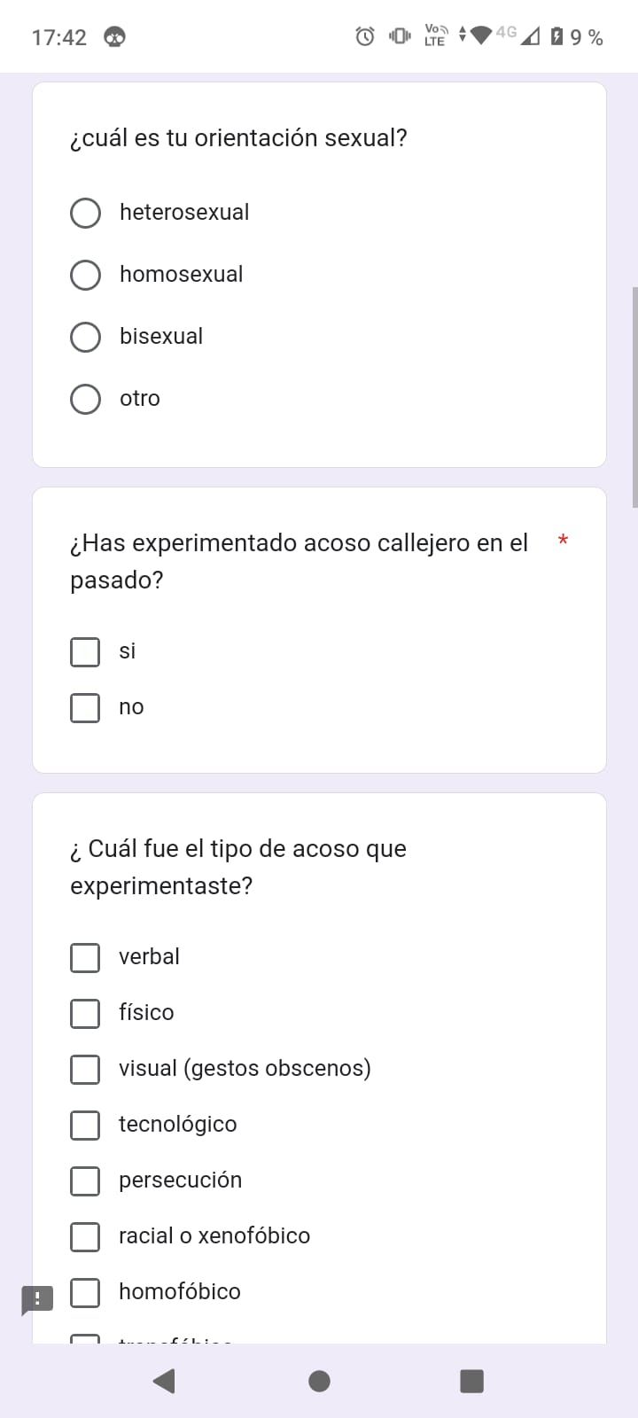638x1418 pixels.
Task: Check the tecnológico checkbox
Action: pyautogui.click(x=85, y=1125)
